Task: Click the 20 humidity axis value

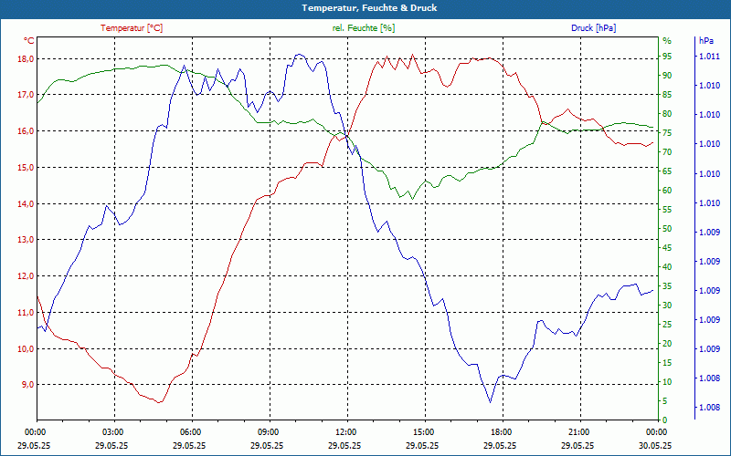Action: (x=667, y=344)
